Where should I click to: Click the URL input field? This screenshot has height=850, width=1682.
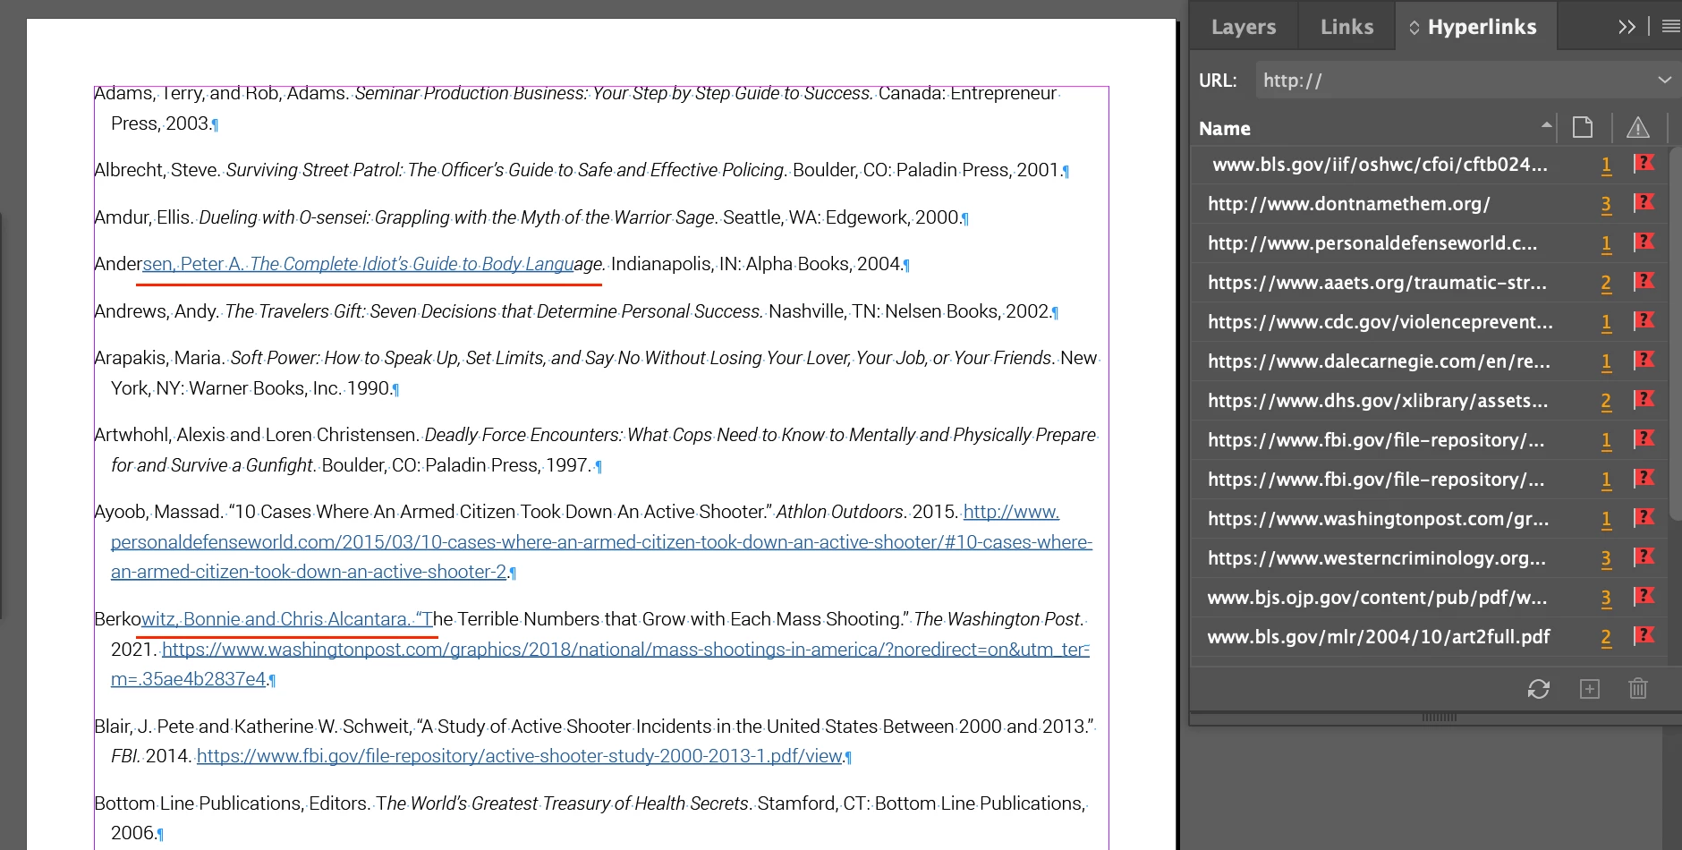[1455, 81]
